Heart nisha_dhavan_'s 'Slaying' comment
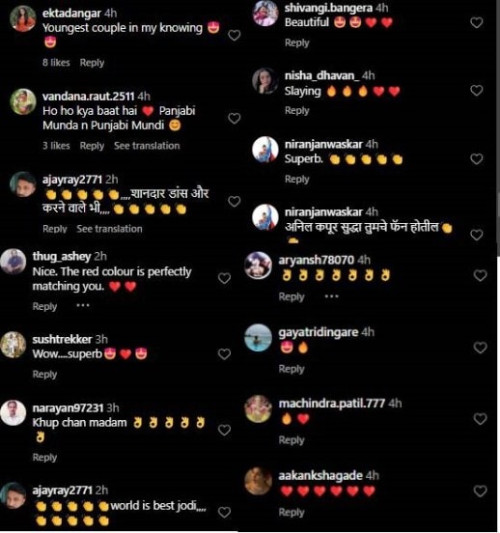The width and height of the screenshot is (500, 533). tap(477, 91)
